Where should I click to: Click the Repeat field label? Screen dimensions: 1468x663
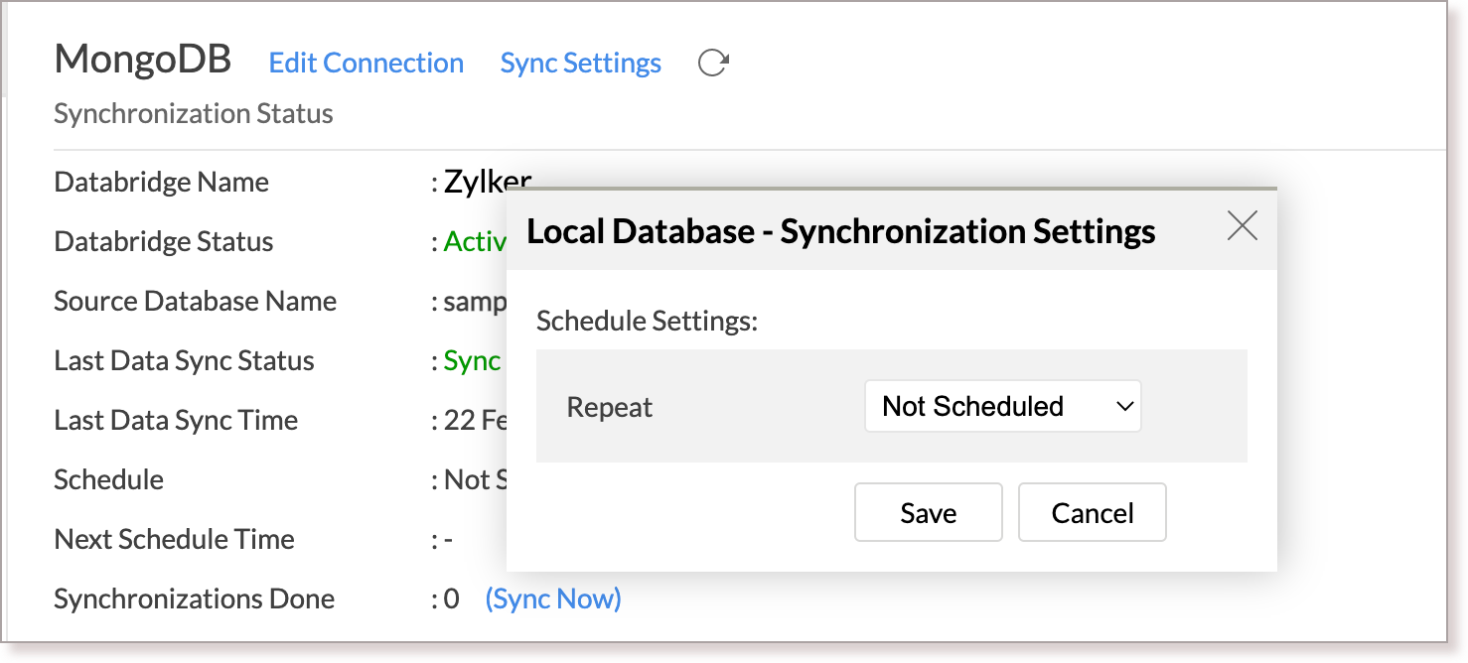[609, 406]
